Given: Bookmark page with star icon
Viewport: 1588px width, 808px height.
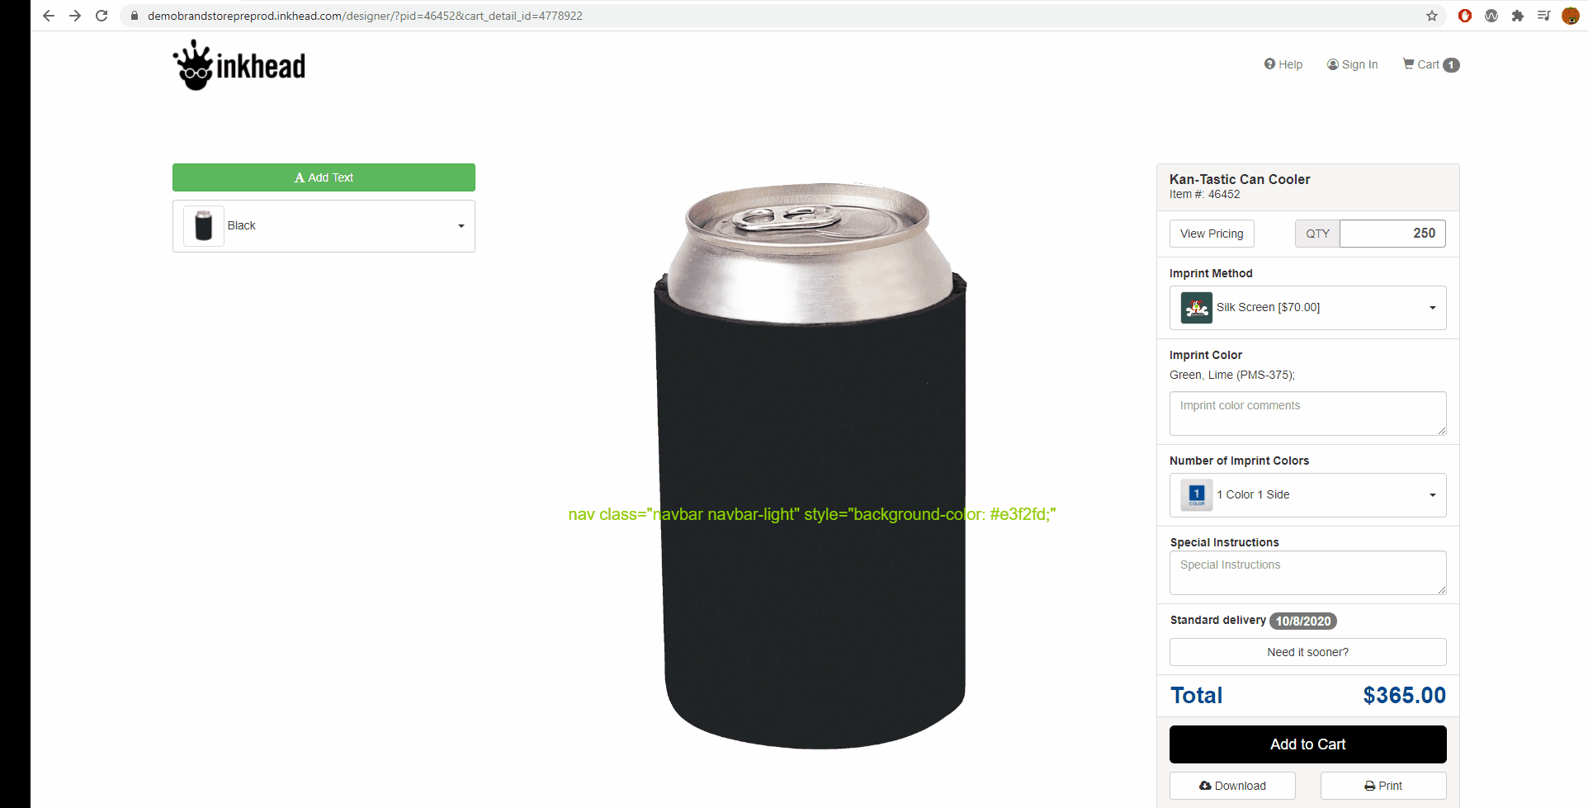Looking at the screenshot, I should click(1432, 16).
